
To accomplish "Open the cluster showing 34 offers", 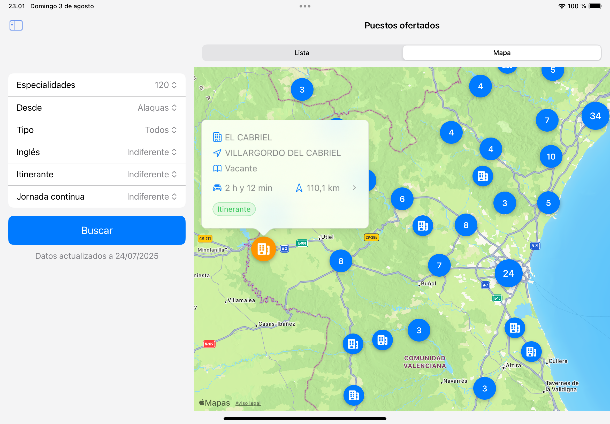I will tap(595, 116).
